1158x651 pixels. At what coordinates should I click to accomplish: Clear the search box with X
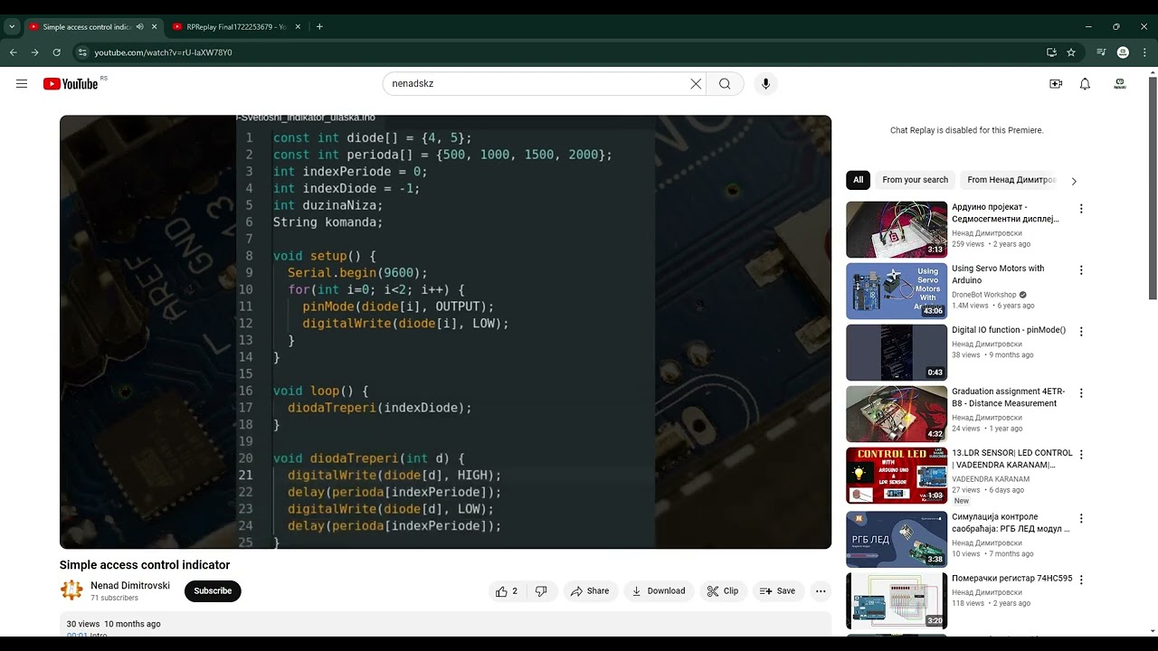tap(696, 84)
